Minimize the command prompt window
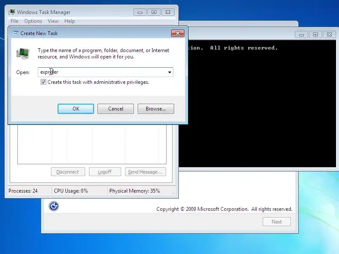 302,35
